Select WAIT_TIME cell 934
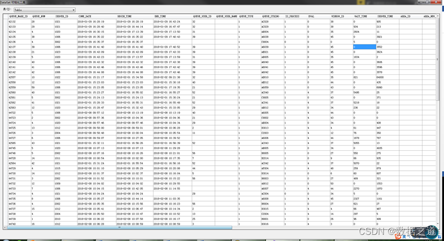 click(364, 27)
